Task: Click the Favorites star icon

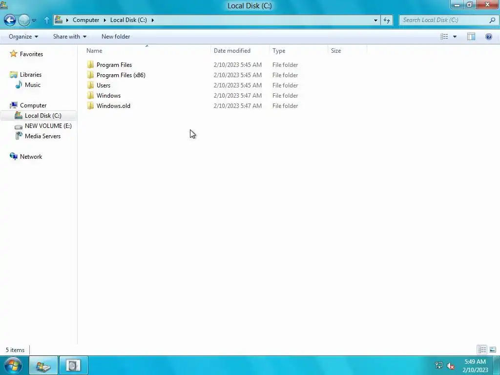Action: click(x=13, y=54)
